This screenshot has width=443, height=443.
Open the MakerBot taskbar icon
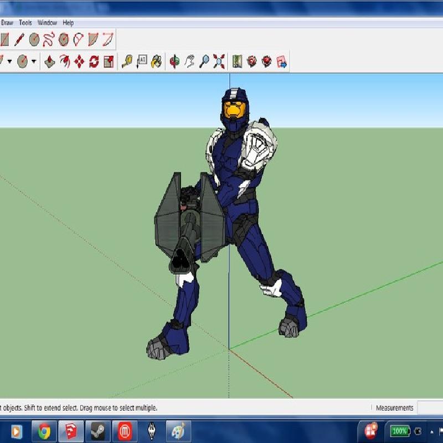coord(125,431)
